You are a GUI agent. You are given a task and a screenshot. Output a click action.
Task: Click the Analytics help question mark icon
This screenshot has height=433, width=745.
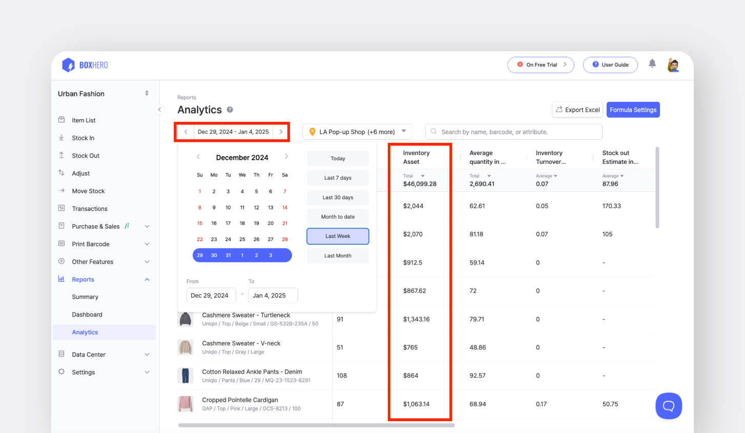coord(230,110)
